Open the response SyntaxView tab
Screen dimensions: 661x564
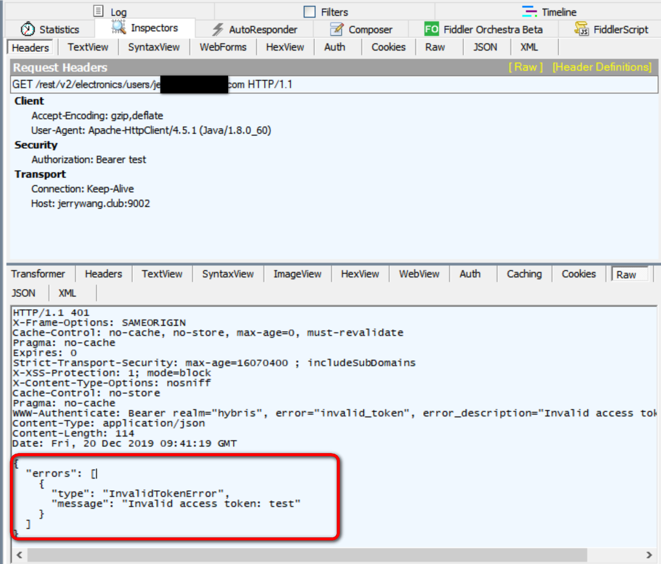(228, 274)
